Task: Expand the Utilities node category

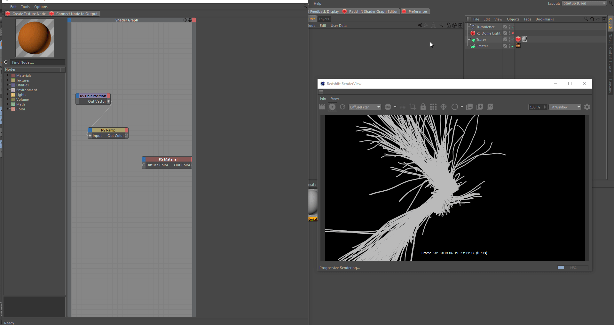Action: (x=8, y=85)
